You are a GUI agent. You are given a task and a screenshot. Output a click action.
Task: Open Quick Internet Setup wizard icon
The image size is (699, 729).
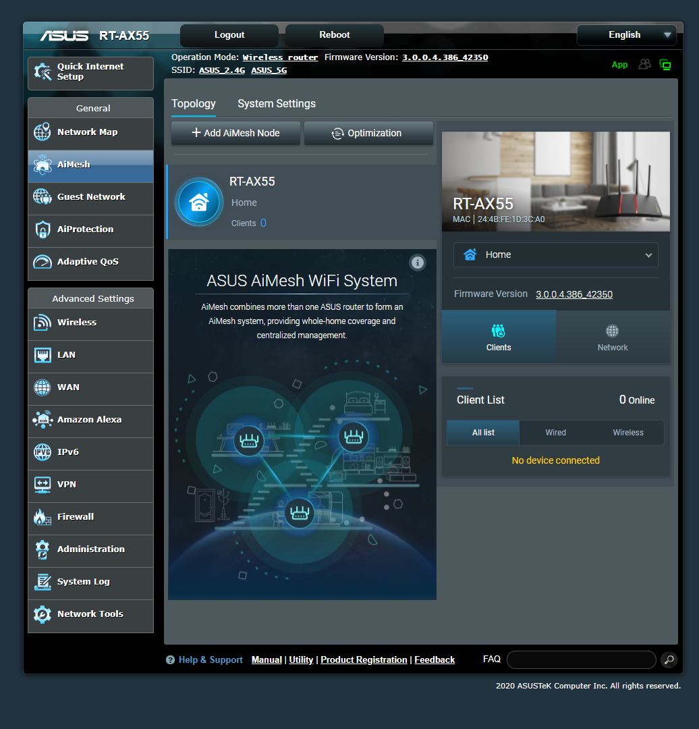point(43,72)
